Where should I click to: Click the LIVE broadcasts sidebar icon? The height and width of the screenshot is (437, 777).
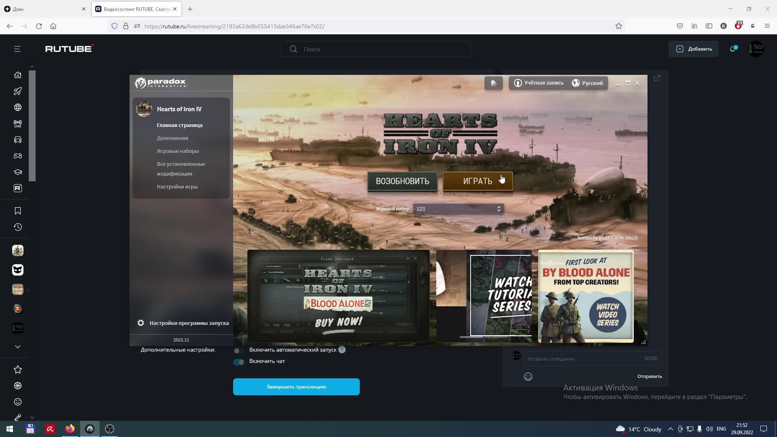[x=18, y=123]
